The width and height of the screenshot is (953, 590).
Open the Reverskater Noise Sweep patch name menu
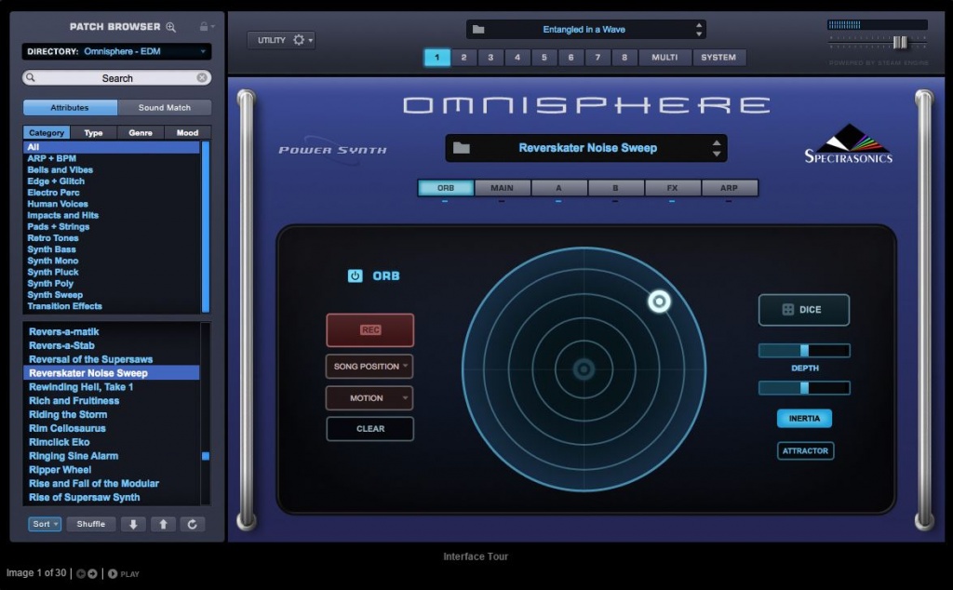588,148
